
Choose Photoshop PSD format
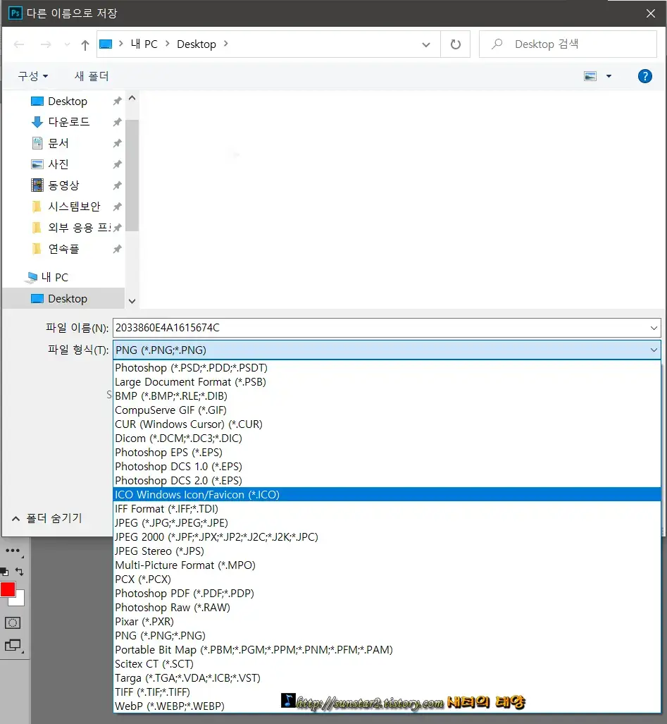tap(387, 368)
